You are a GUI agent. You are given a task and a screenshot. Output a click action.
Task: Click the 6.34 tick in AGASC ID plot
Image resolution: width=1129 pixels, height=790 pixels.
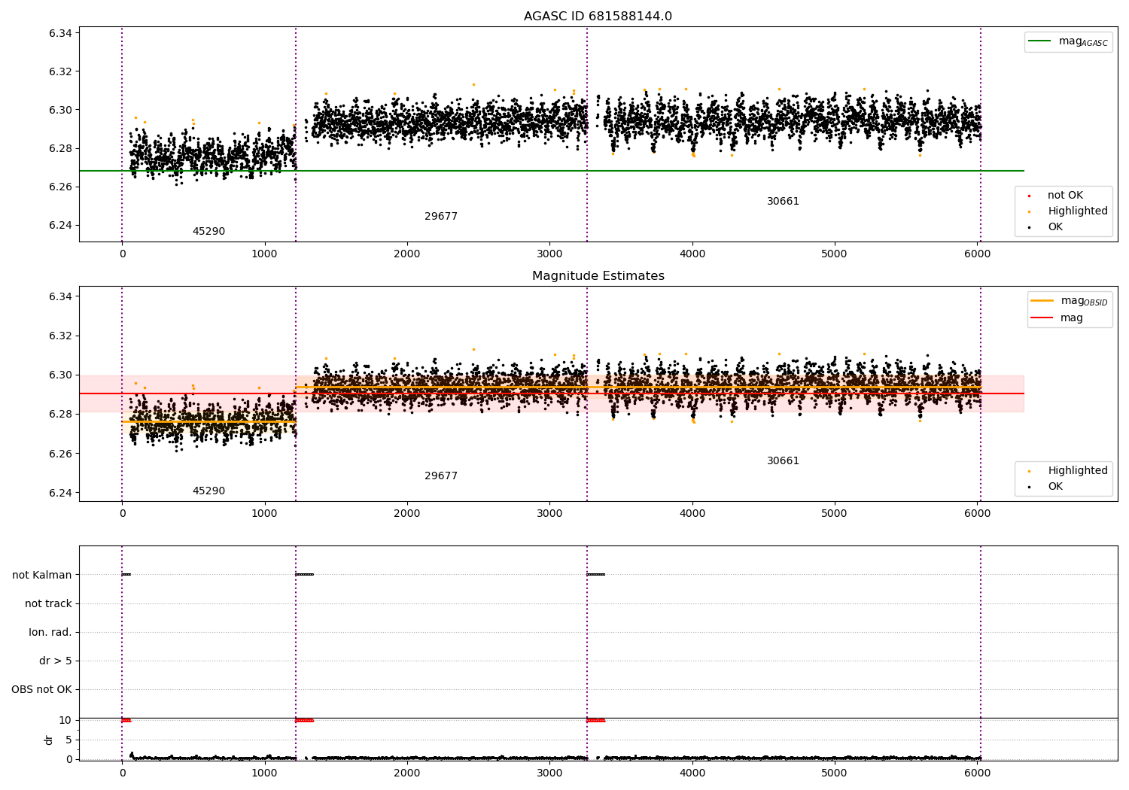point(61,33)
